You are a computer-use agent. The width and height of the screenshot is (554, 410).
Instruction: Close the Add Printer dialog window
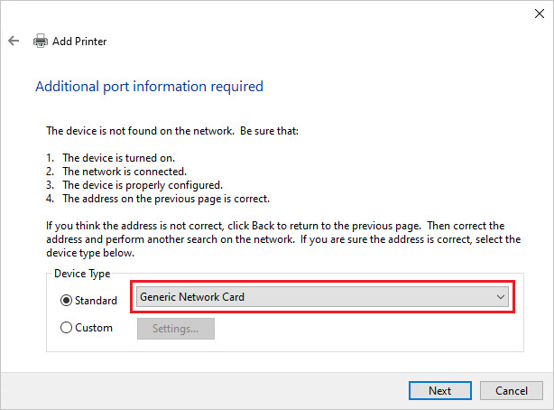540,14
